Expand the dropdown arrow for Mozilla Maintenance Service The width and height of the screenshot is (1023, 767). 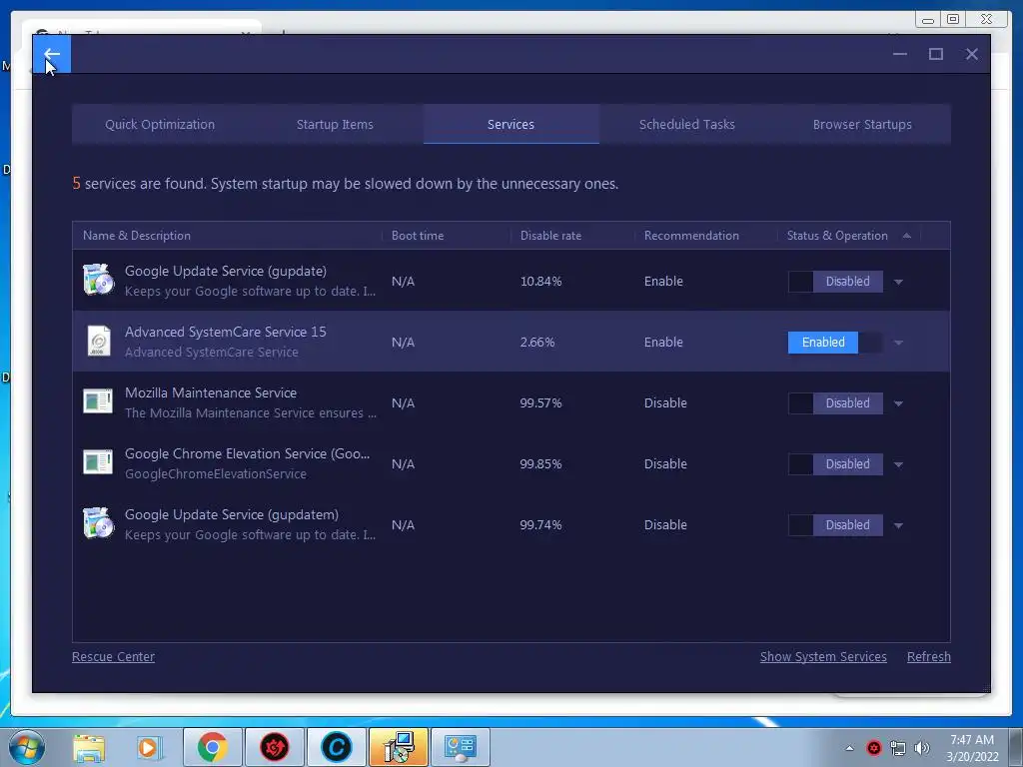click(x=898, y=403)
